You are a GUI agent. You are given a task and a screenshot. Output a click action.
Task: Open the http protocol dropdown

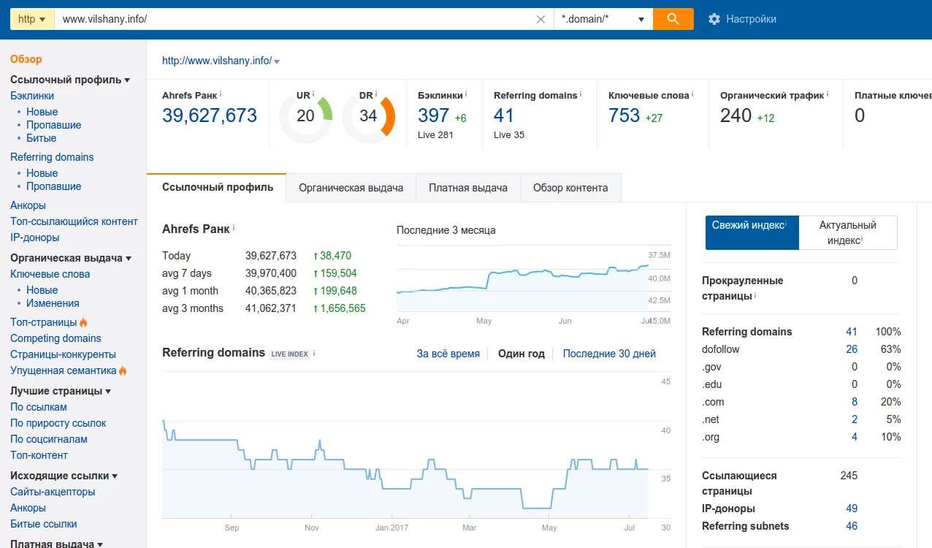pyautogui.click(x=32, y=19)
